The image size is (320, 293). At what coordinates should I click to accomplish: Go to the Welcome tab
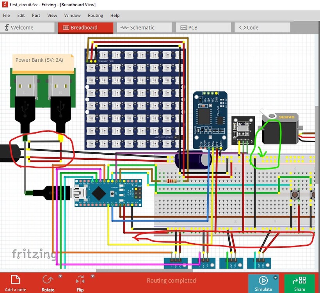pos(27,28)
